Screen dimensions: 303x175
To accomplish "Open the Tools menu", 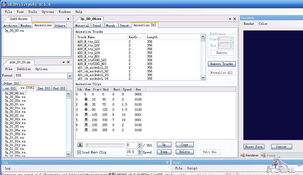I will [33, 12].
